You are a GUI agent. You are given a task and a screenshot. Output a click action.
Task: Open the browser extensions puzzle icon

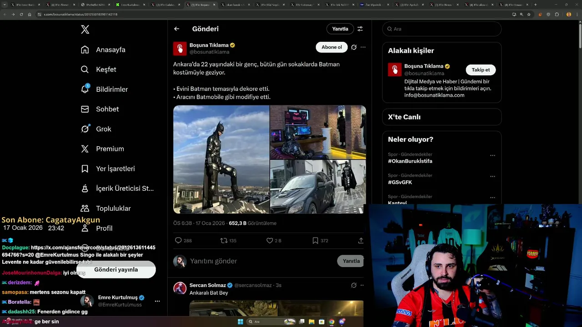click(x=557, y=15)
